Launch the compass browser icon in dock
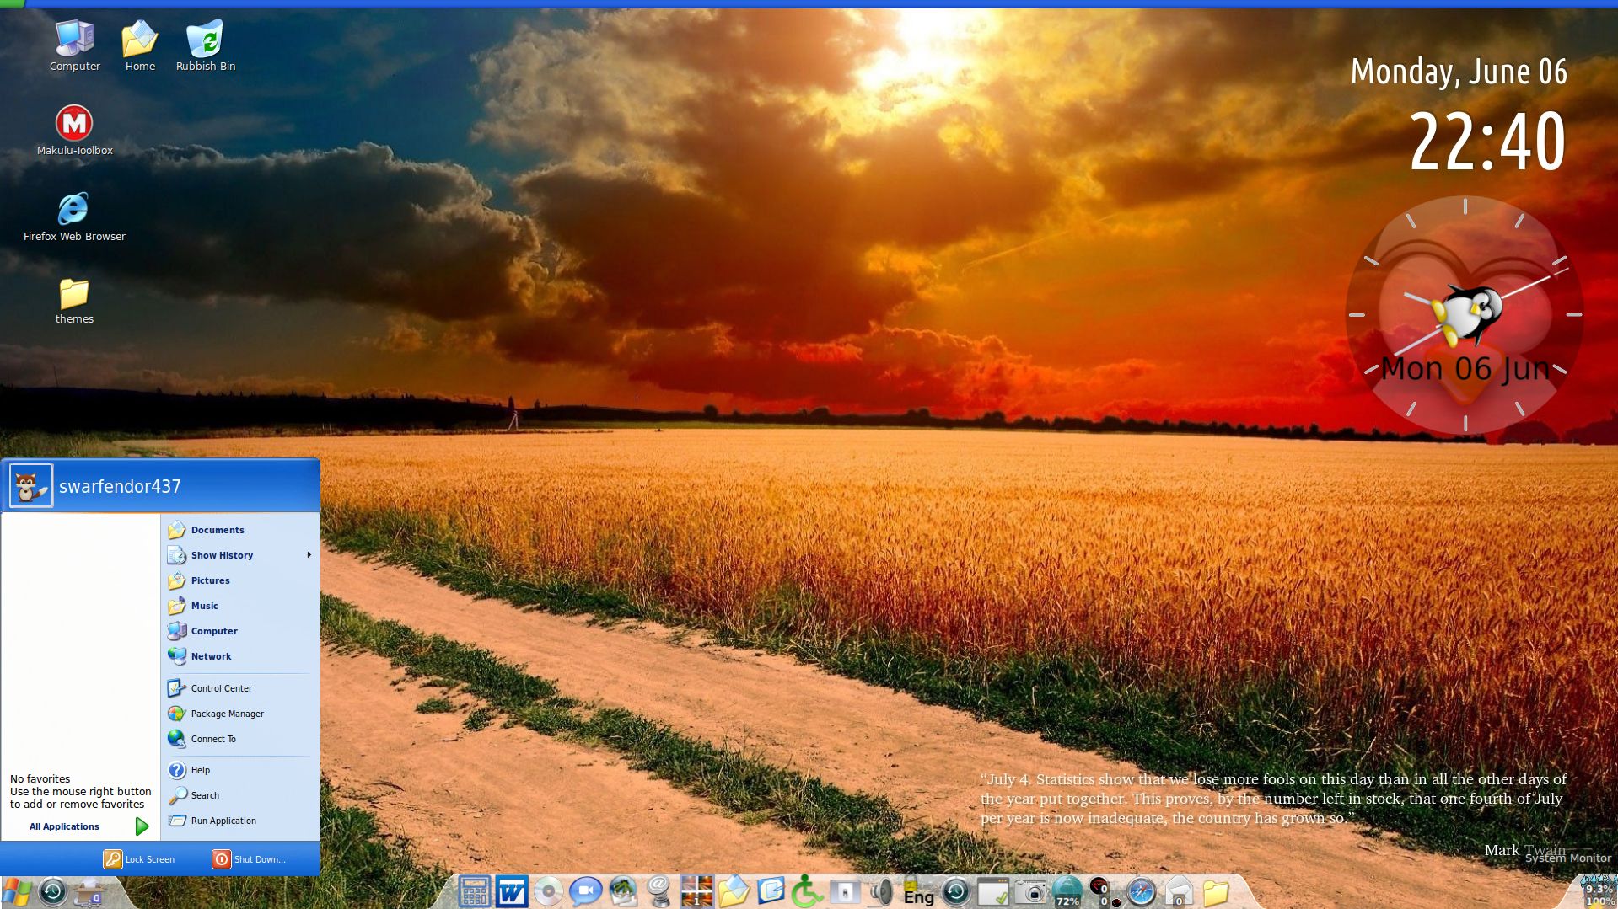 point(1141,891)
